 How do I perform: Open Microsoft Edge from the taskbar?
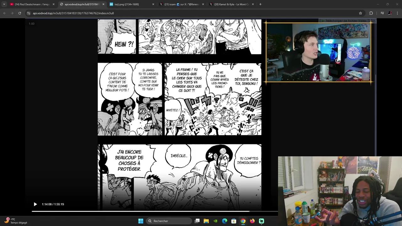[x=225, y=221]
